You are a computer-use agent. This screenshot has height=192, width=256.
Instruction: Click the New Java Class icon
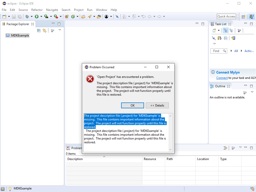pos(73,16)
